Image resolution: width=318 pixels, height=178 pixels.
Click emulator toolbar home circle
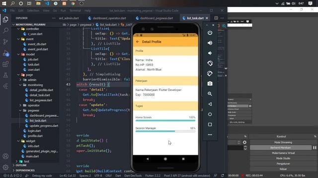pyautogui.click(x=210, y=114)
